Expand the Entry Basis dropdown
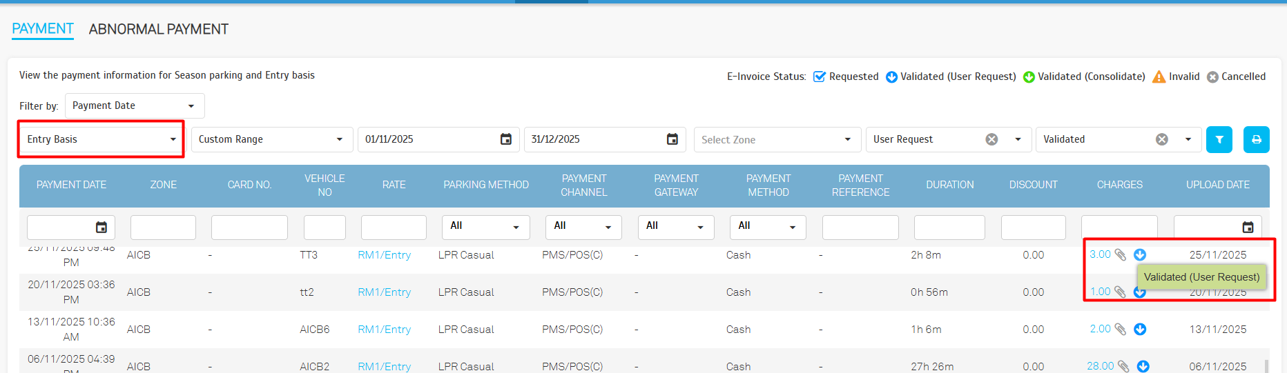Image resolution: width=1287 pixels, height=373 pixels. tap(101, 139)
